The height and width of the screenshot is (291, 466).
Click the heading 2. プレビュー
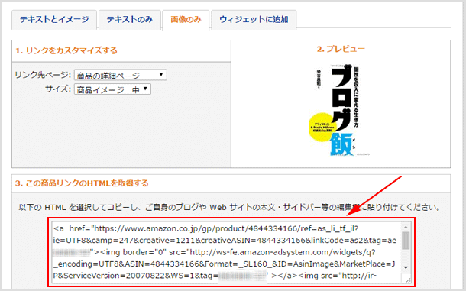pyautogui.click(x=341, y=49)
